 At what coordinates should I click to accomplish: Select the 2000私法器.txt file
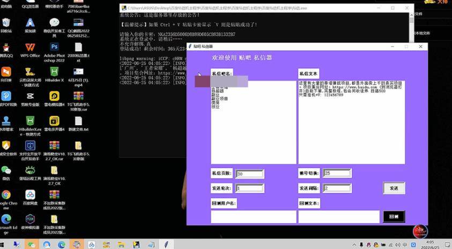[x=78, y=52]
